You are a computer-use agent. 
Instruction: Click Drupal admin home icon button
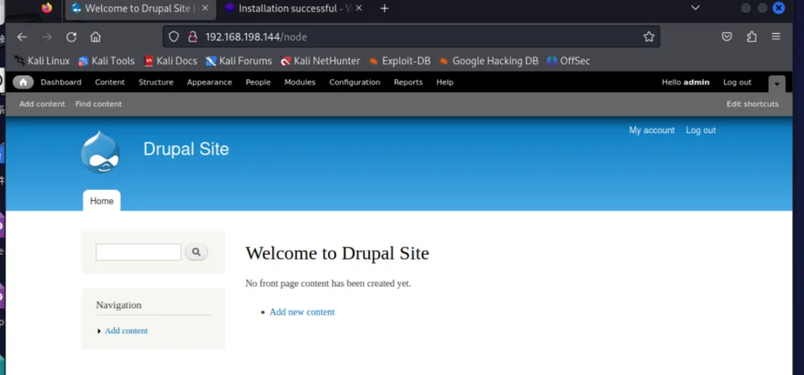[23, 82]
